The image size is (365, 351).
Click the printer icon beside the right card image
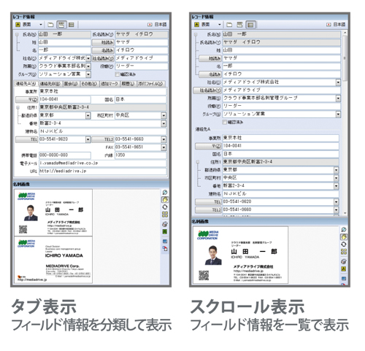pos(344,261)
